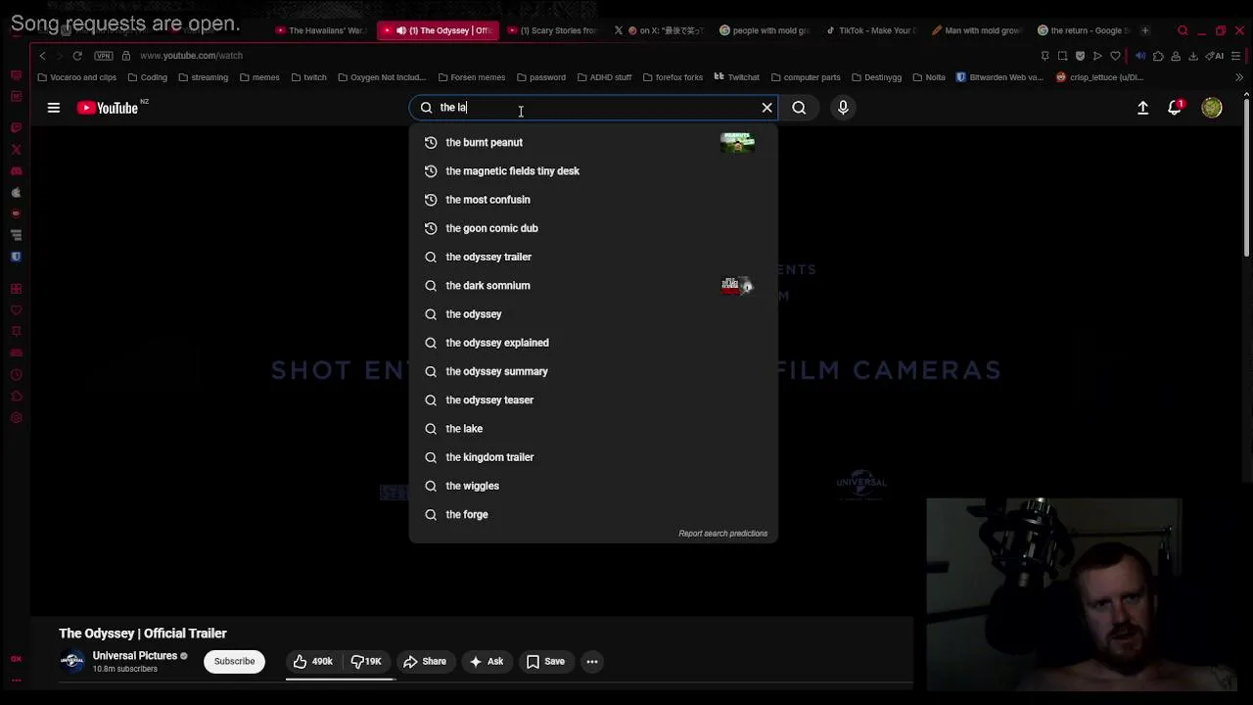
Task: Open sidebar settings gear icon
Action: (16, 418)
